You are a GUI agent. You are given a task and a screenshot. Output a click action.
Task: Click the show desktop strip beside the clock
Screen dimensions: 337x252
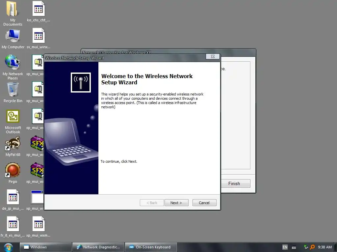coord(335,247)
